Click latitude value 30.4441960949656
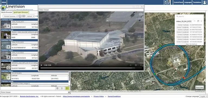208x98 pixels. pos(19,58)
